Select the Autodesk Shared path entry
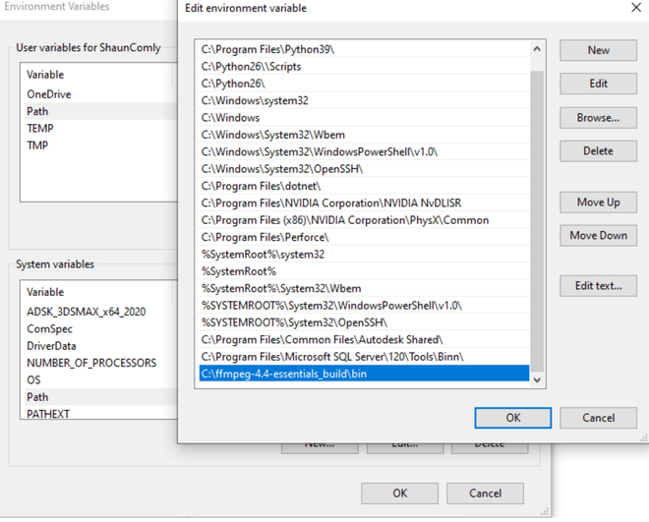Image resolution: width=649 pixels, height=522 pixels. point(364,339)
